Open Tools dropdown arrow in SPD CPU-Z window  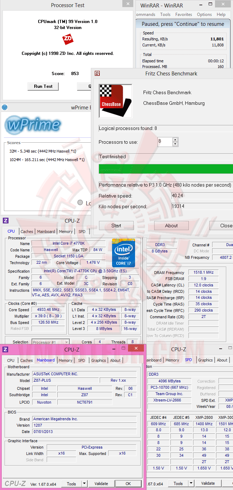(x=191, y=483)
